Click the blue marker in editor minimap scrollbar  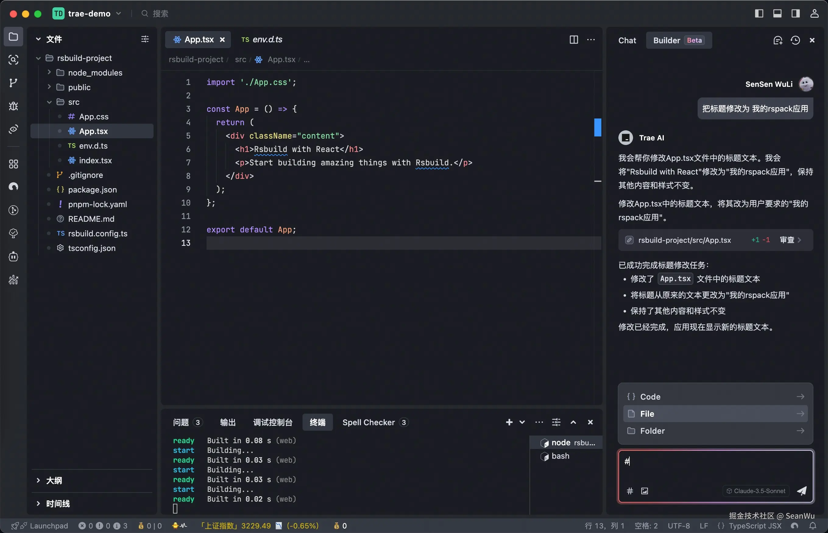597,127
